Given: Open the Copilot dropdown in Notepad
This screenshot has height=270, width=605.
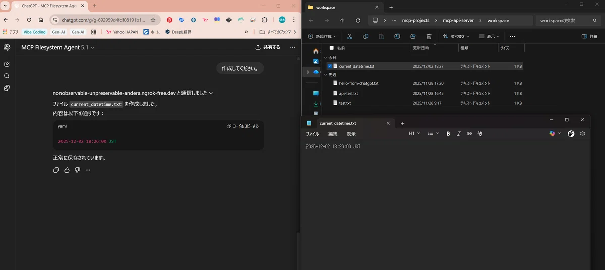Looking at the screenshot, I should pyautogui.click(x=555, y=133).
